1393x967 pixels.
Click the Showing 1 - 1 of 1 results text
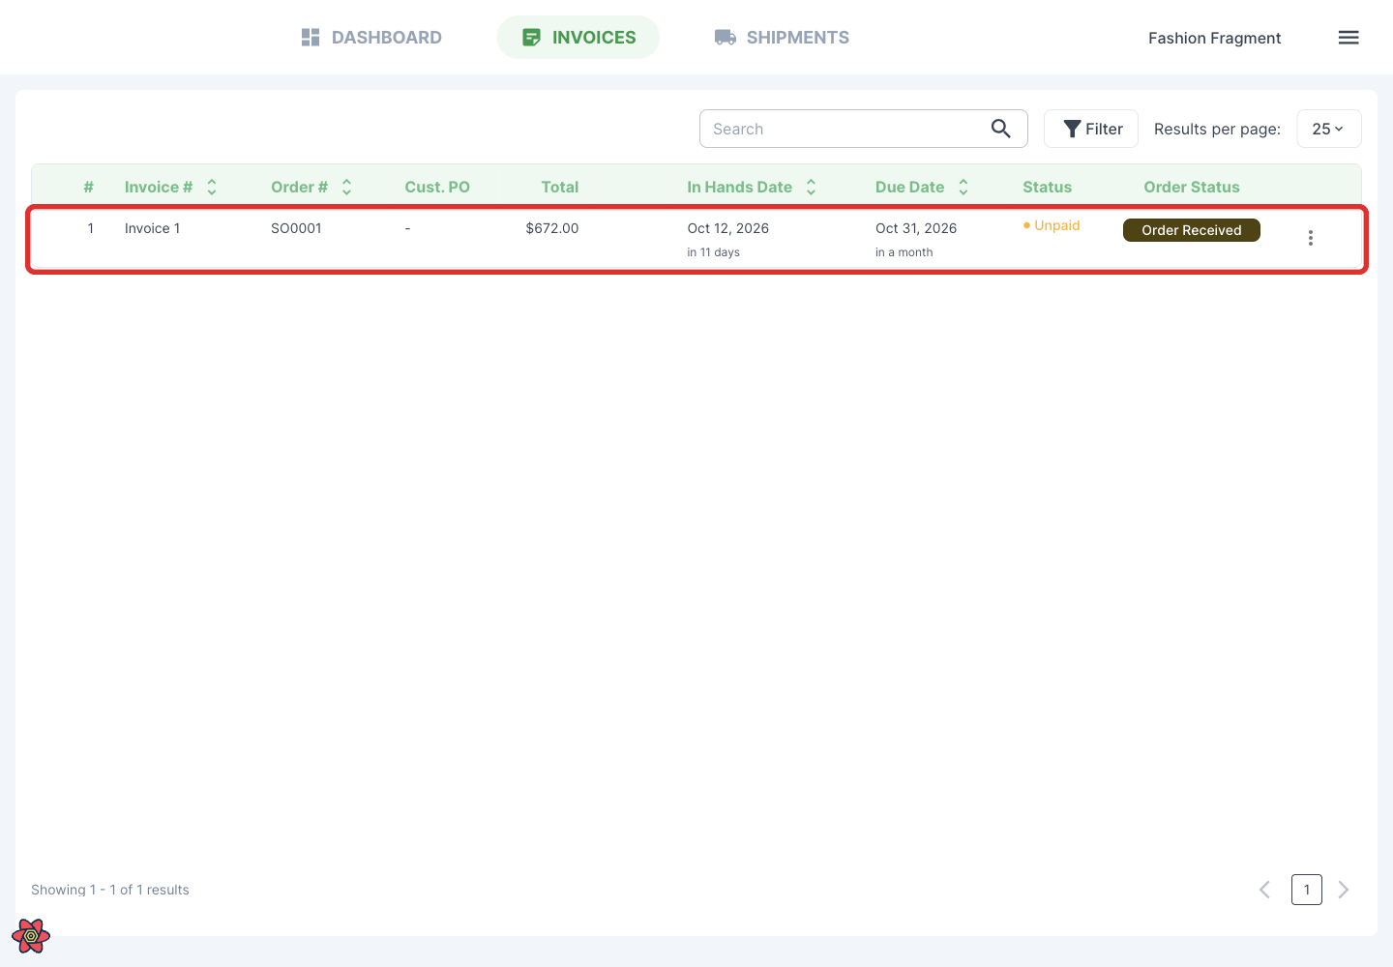click(x=110, y=890)
